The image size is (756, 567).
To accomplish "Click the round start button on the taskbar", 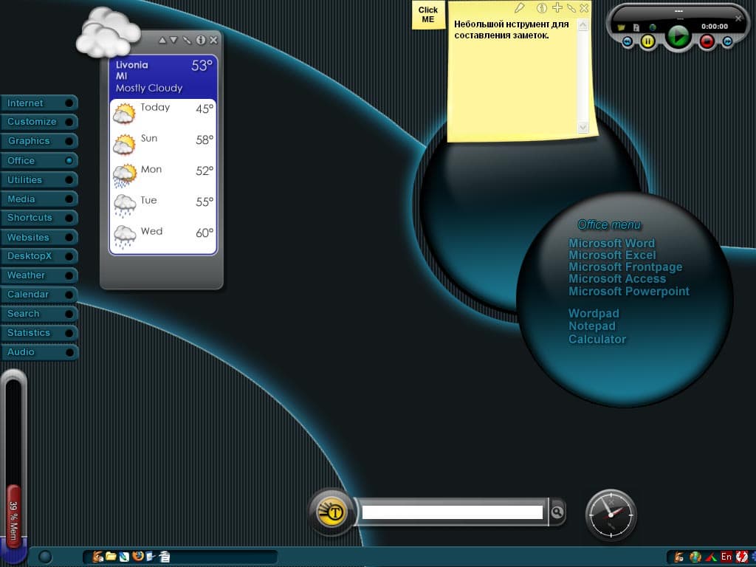I will (x=45, y=557).
